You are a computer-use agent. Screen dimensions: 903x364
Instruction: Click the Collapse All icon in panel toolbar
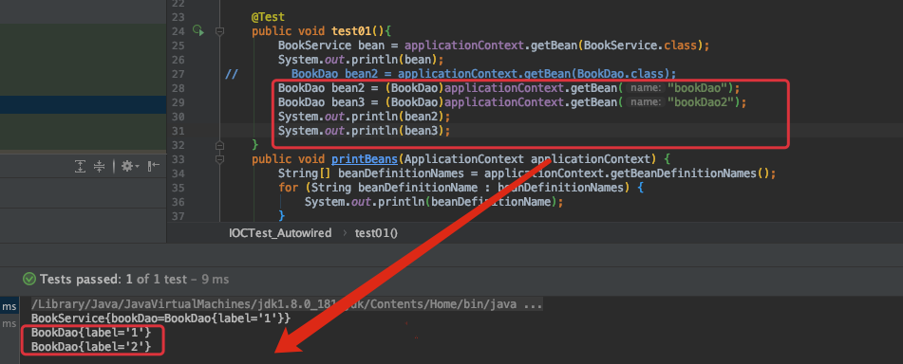99,166
